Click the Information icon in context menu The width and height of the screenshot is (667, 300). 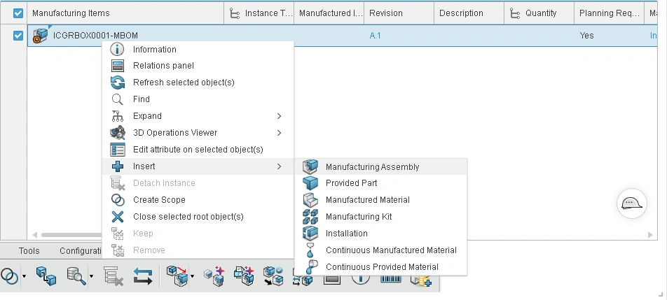tap(118, 49)
